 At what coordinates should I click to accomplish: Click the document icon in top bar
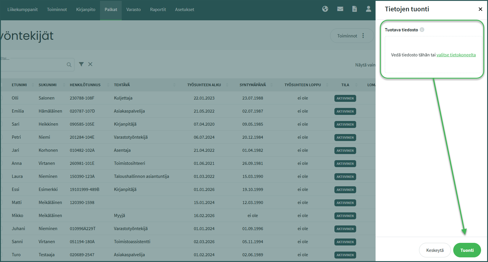354,9
